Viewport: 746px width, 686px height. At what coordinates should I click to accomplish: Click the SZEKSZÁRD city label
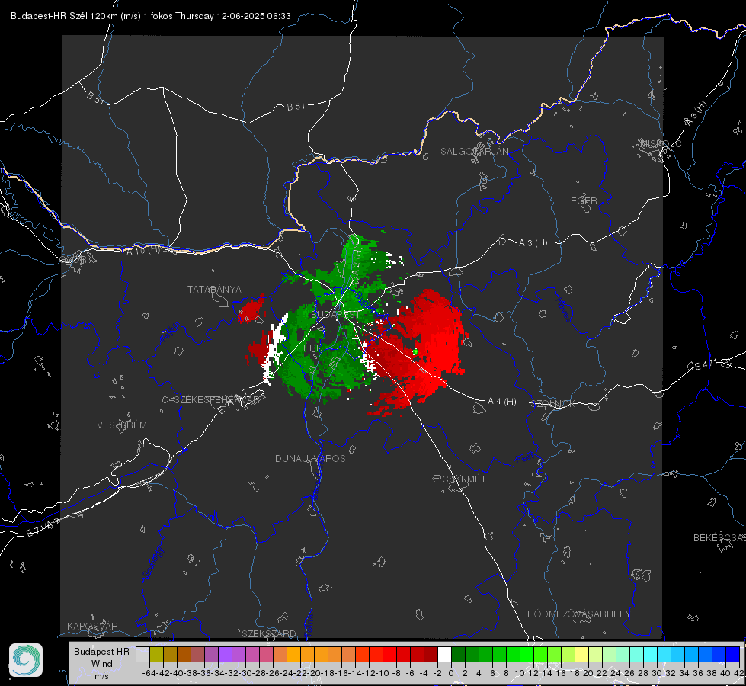[x=269, y=633]
